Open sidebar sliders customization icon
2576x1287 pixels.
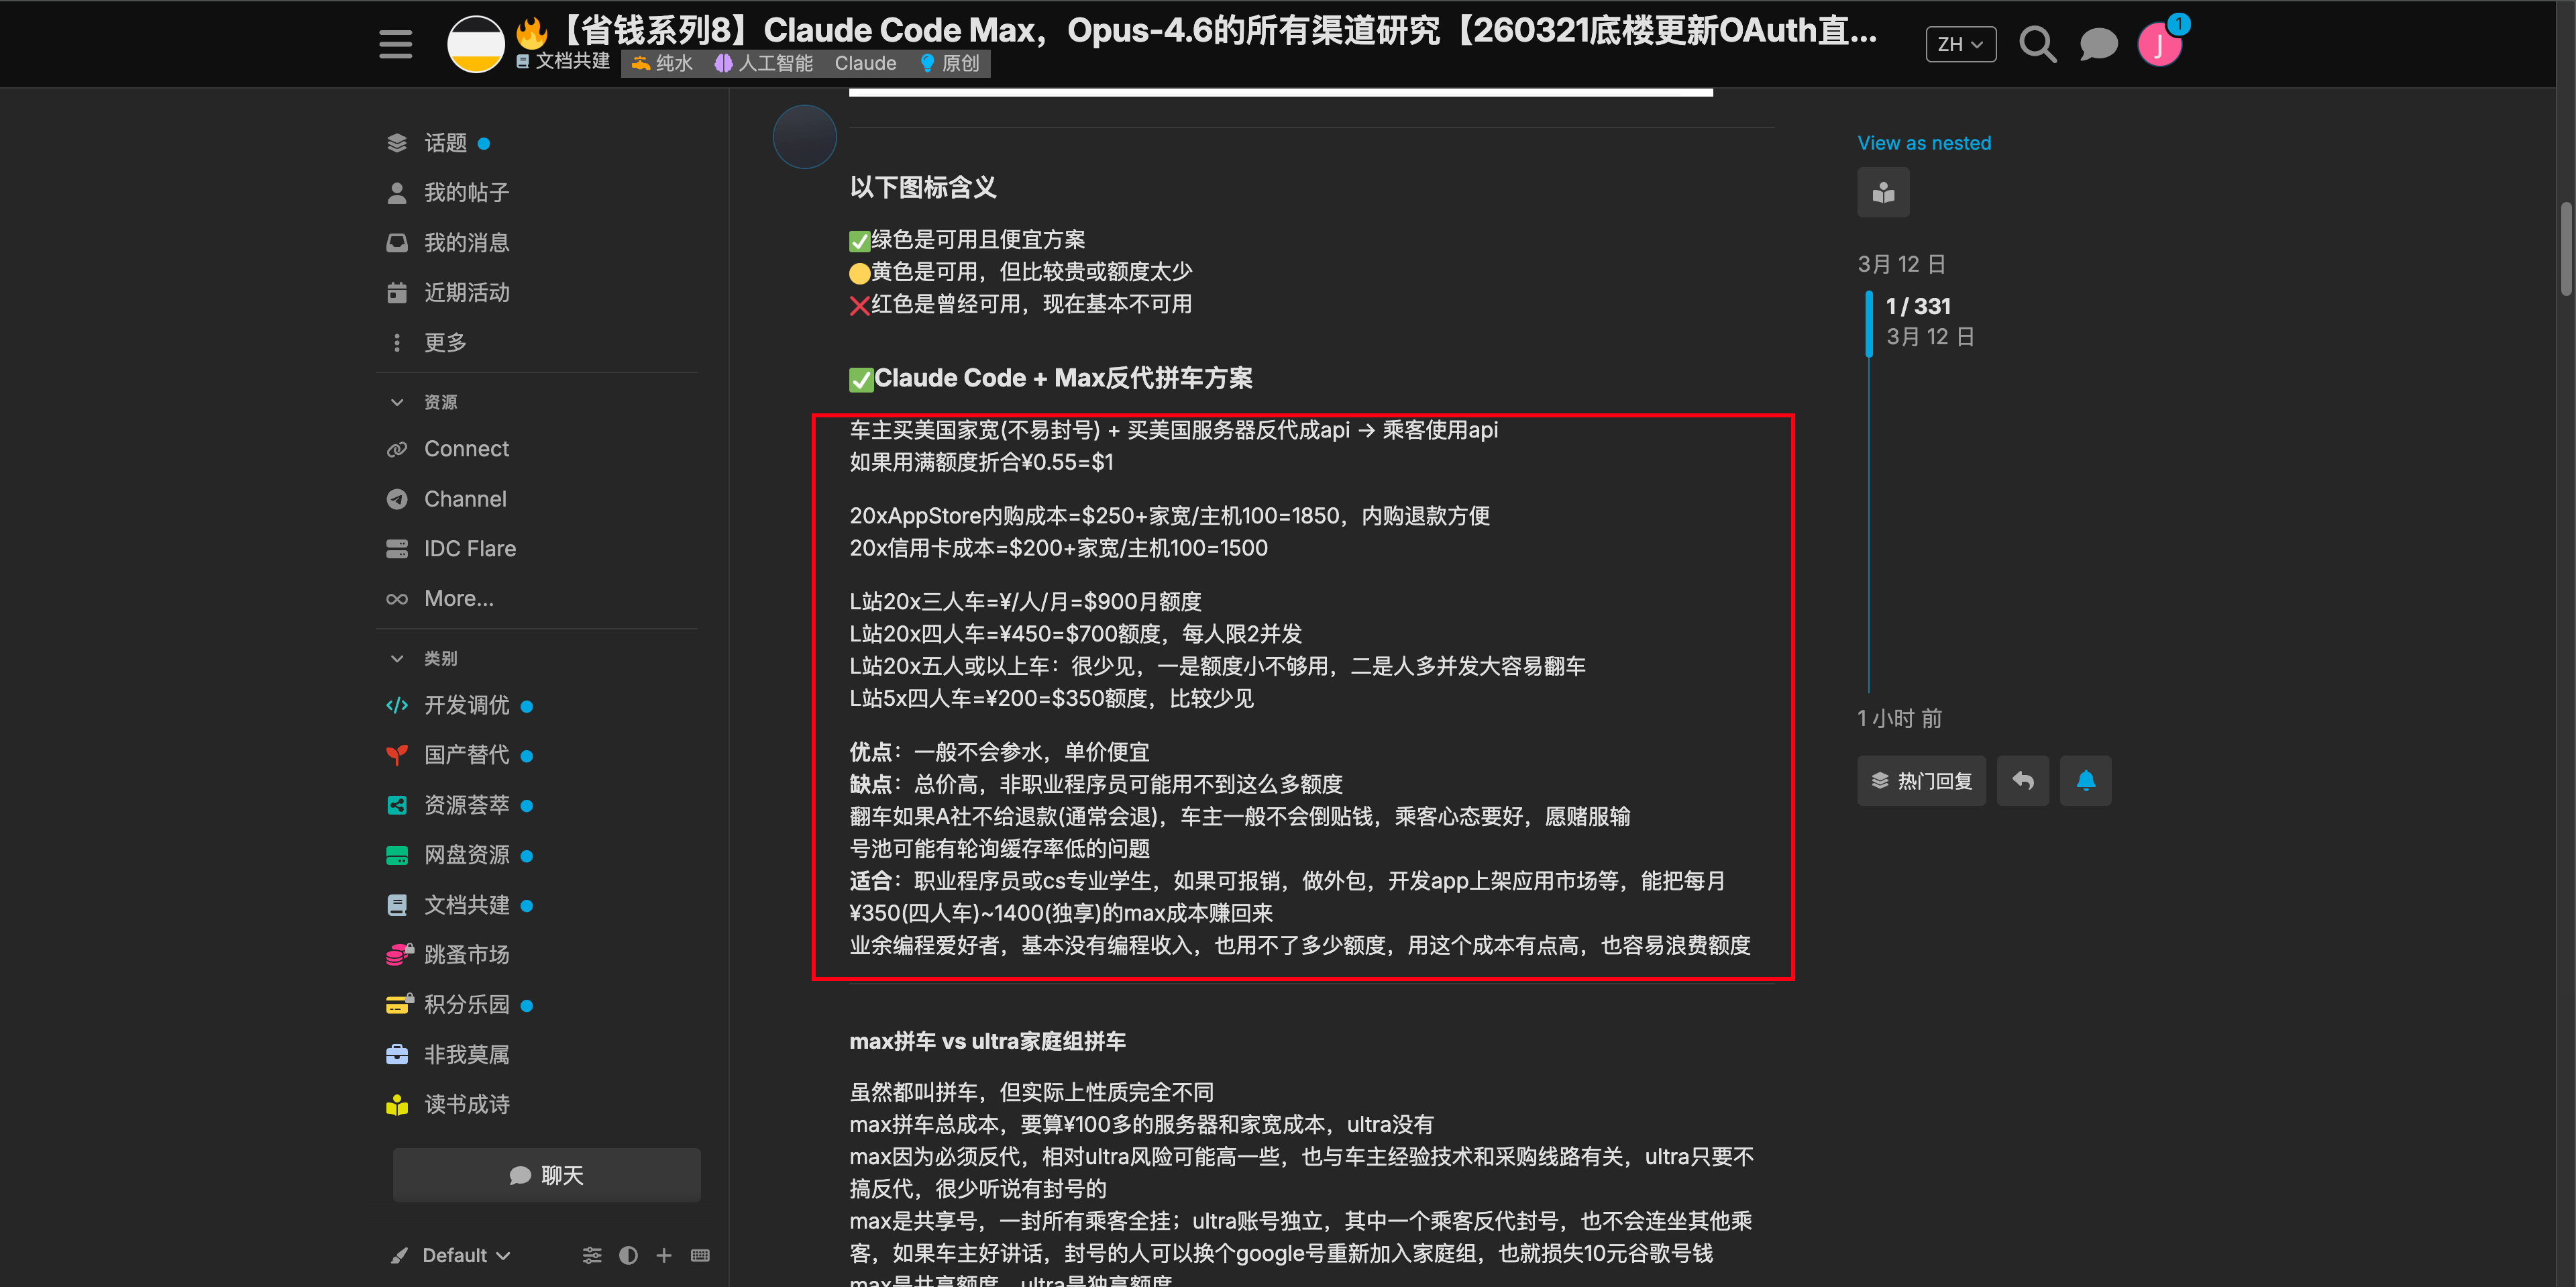coord(592,1255)
